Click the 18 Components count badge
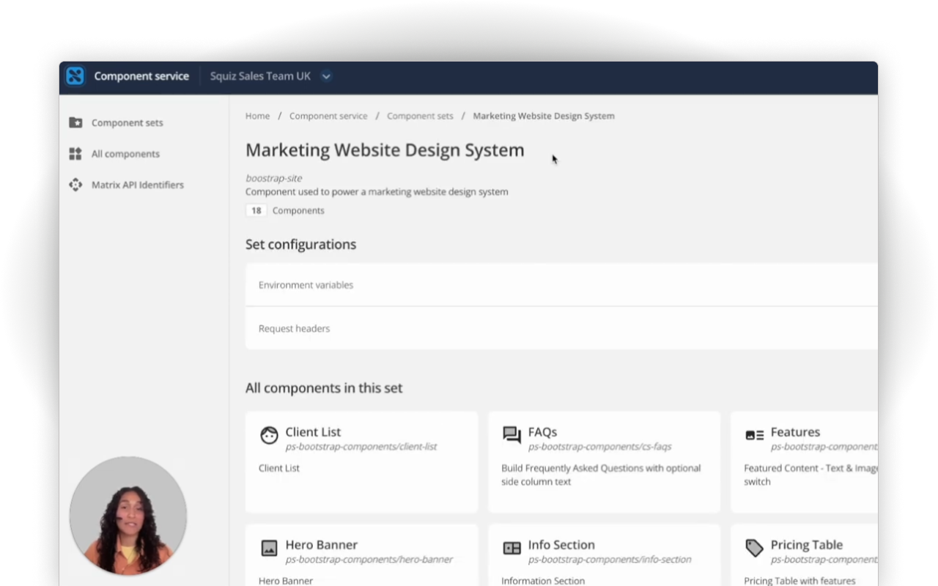Screen dimensions: 938x586 pos(256,210)
